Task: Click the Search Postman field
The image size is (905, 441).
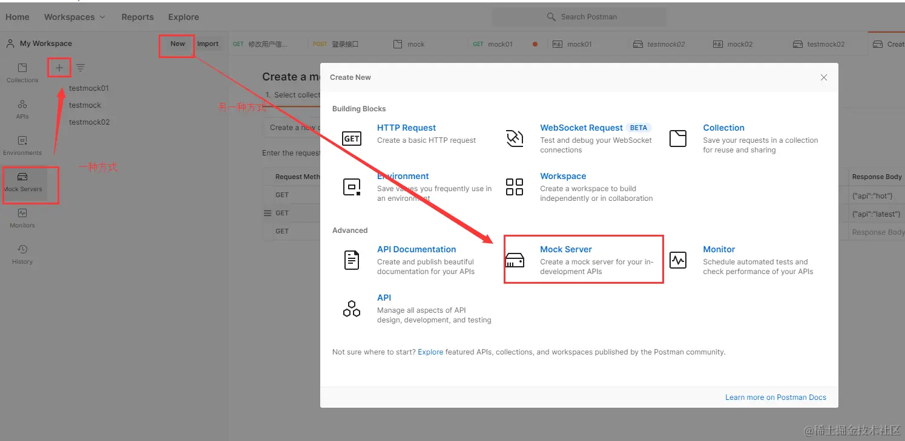Action: (x=579, y=17)
